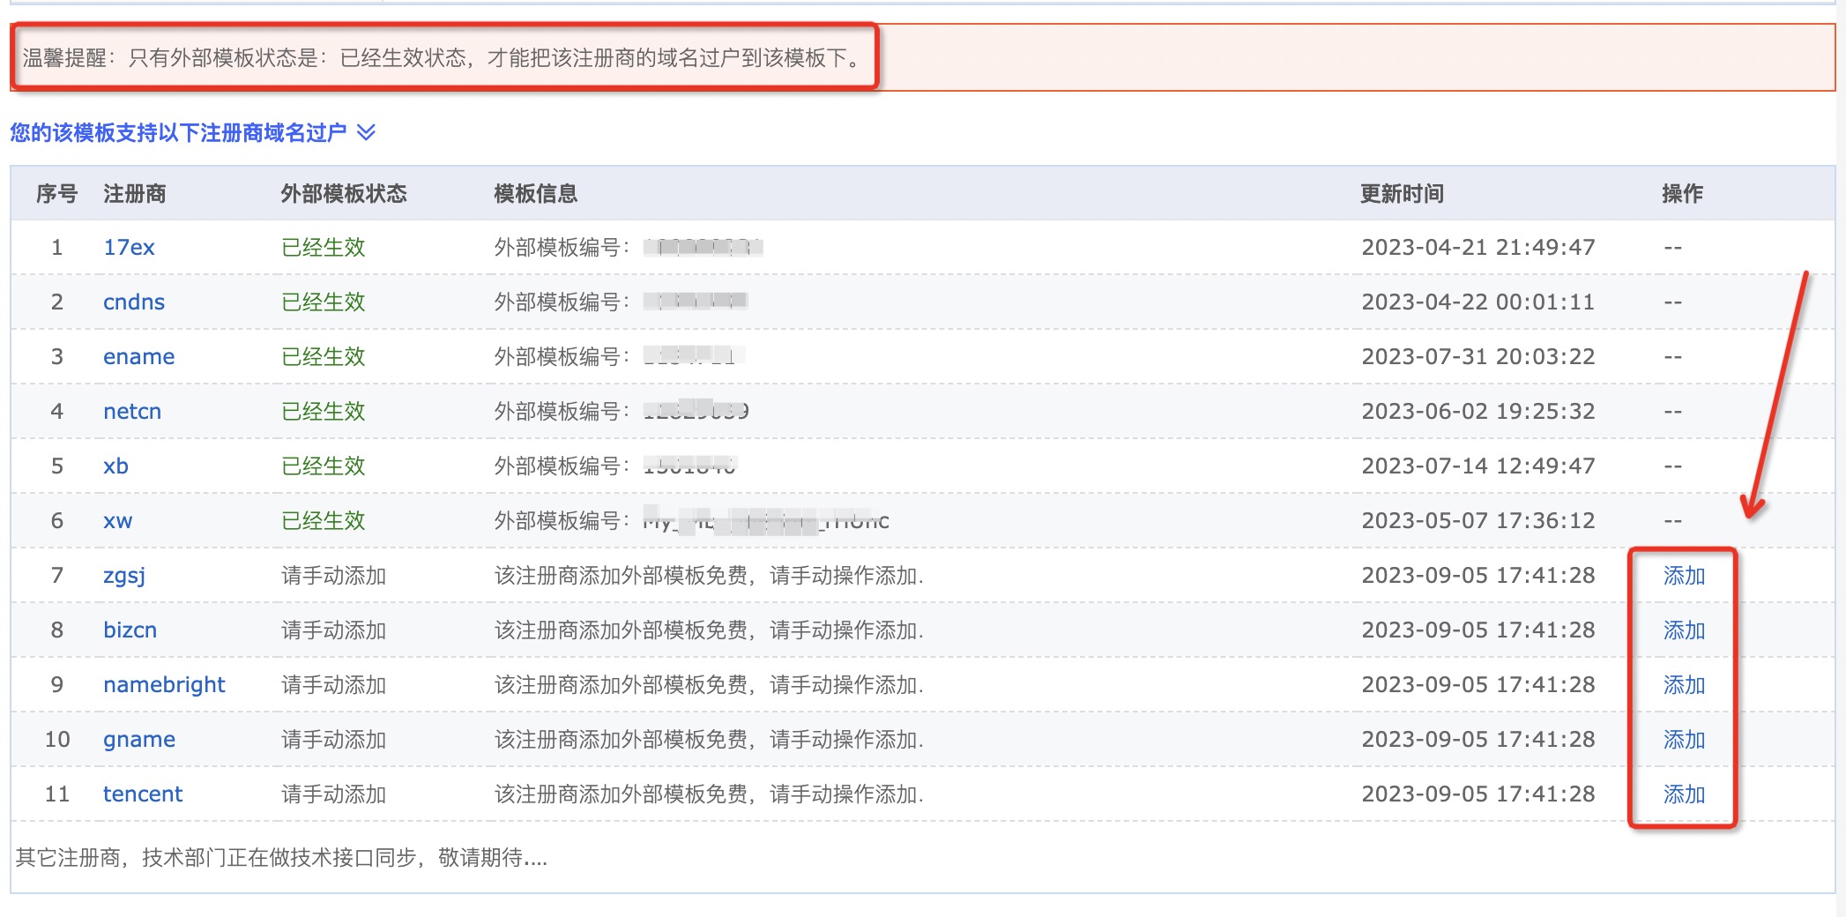Click 已经生效 status in the cndns row
The image size is (1846, 917).
(324, 302)
